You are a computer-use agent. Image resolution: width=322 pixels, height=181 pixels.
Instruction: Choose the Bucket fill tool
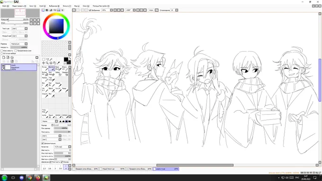click(x=45, y=74)
